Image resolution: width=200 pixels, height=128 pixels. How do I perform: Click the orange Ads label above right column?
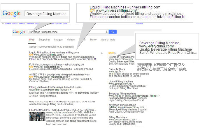111,53
